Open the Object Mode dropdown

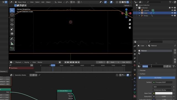pyautogui.click(x=22, y=2)
